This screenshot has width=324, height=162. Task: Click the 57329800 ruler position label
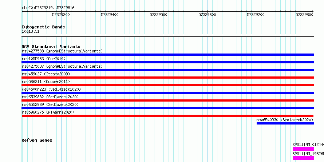[x=305, y=15]
